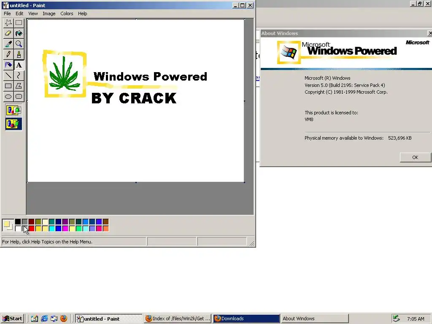Launch Firefox from quick launch
432x324 pixels.
click(x=64, y=319)
